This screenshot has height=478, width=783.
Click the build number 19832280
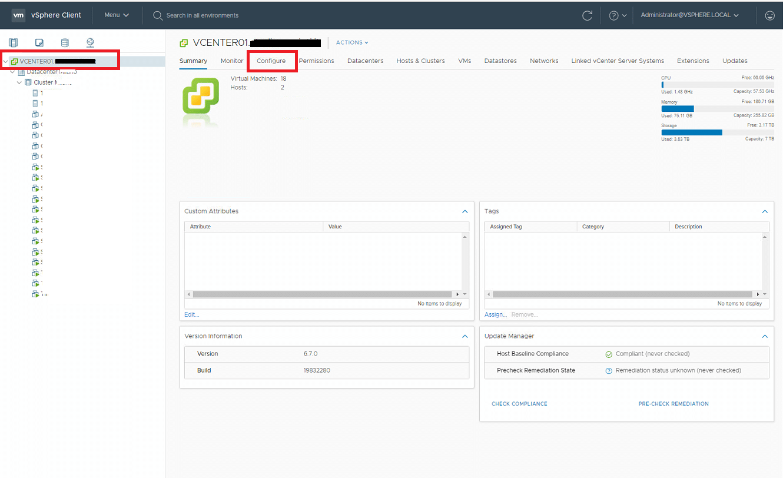[x=317, y=371]
